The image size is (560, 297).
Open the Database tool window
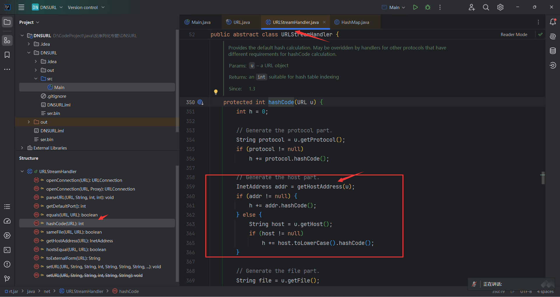553,51
